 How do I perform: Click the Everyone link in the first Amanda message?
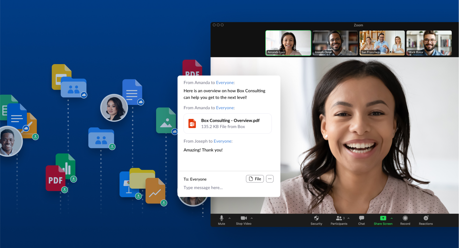pos(225,83)
